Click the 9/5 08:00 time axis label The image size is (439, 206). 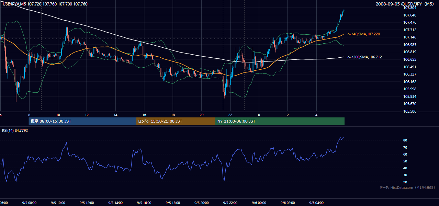click(29, 203)
